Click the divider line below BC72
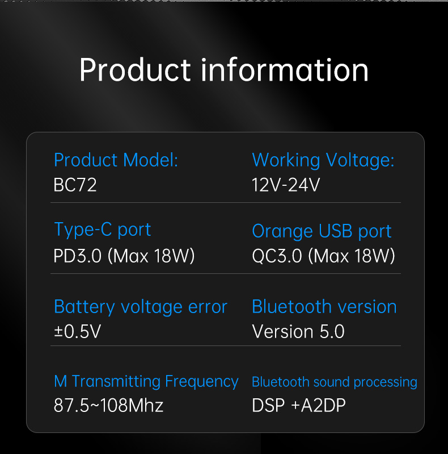Image resolution: width=448 pixels, height=454 pixels. 226,203
